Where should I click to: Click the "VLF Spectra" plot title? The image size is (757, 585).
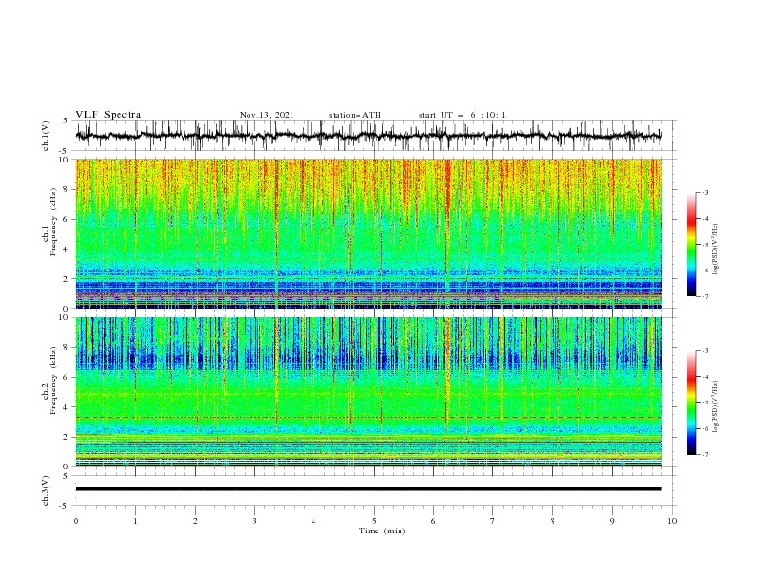pos(108,115)
